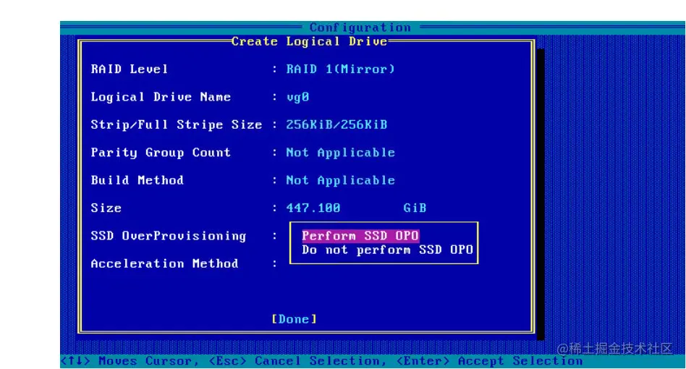Viewport: 686px width, 369px height.
Task: Click the 'Size' label
Action: [x=106, y=208]
